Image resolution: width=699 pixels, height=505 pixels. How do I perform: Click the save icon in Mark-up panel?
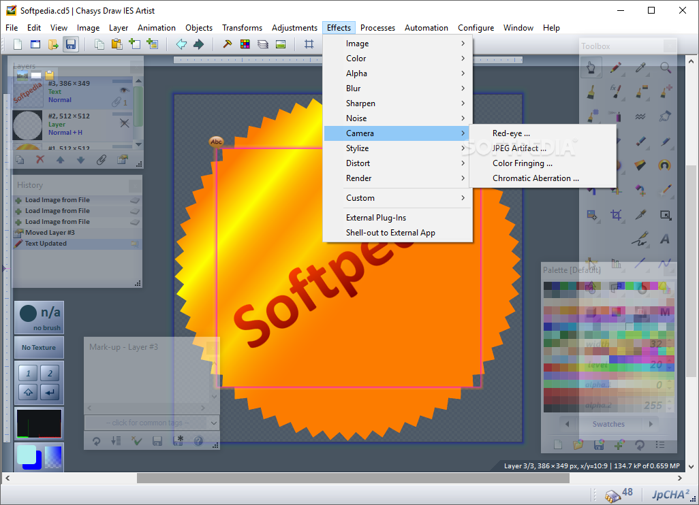[x=157, y=441]
